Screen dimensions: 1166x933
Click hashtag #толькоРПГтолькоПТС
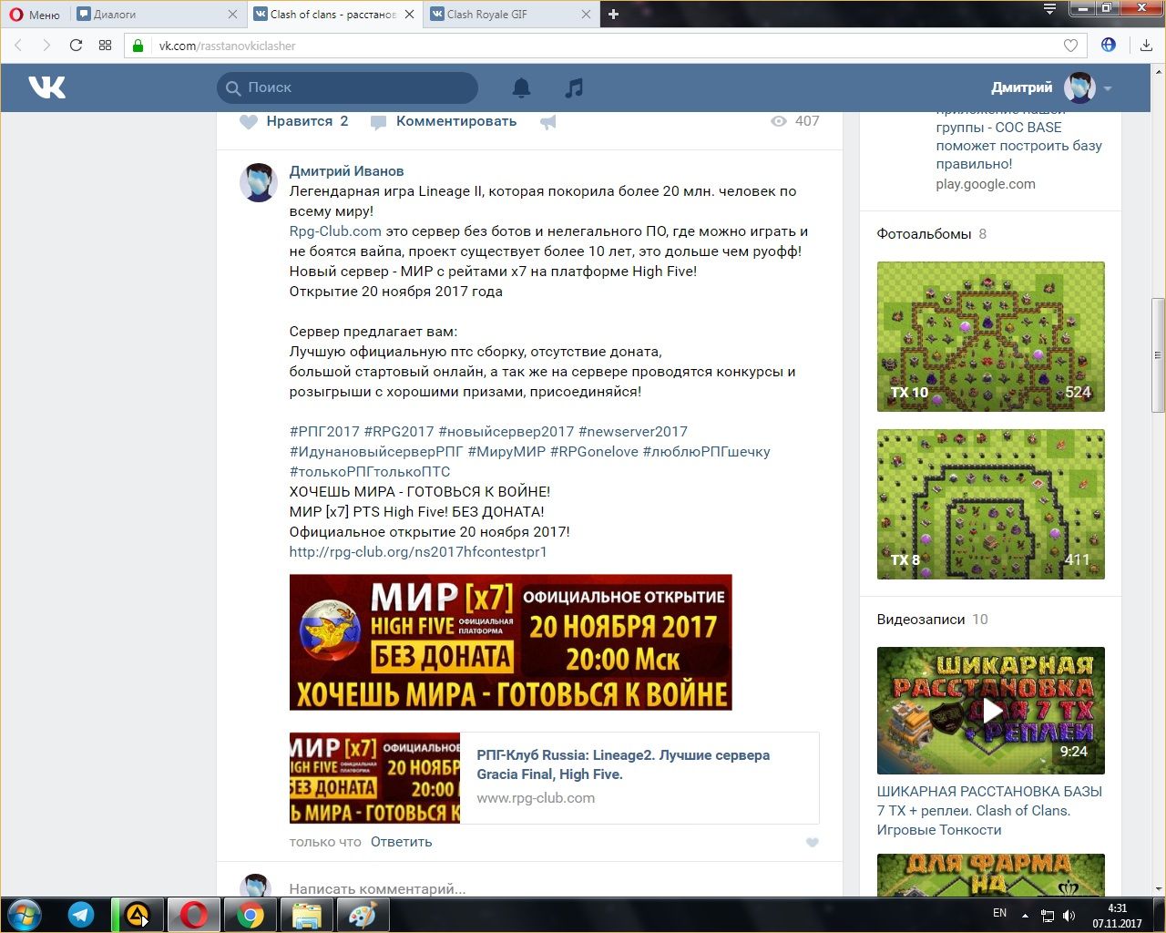point(370,472)
